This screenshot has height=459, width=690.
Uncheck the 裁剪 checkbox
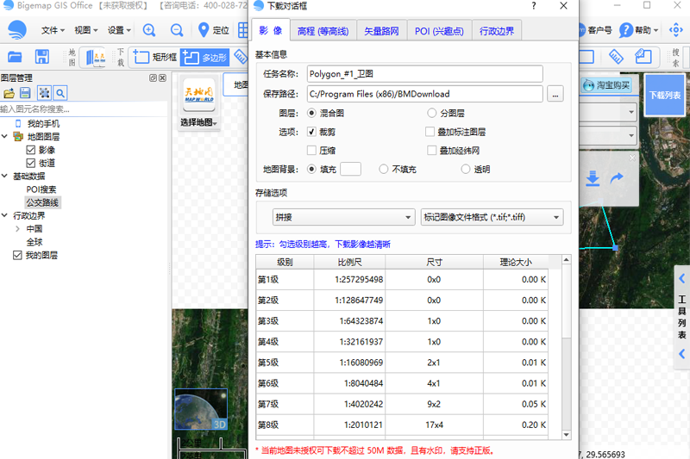312,133
